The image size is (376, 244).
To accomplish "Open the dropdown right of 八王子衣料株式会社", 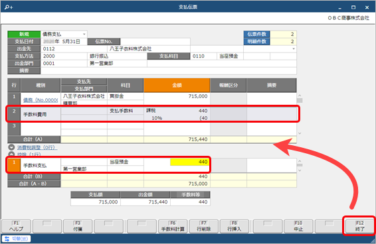I will click(294, 49).
